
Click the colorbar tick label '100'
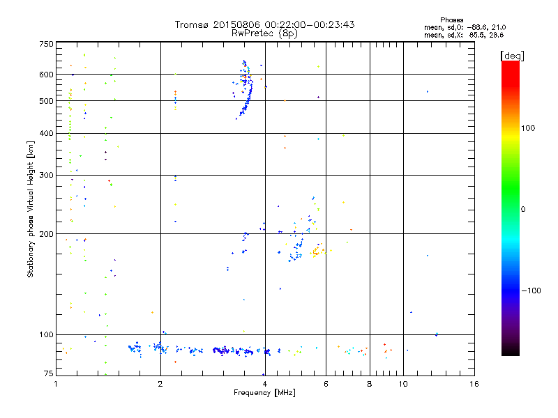pos(528,128)
